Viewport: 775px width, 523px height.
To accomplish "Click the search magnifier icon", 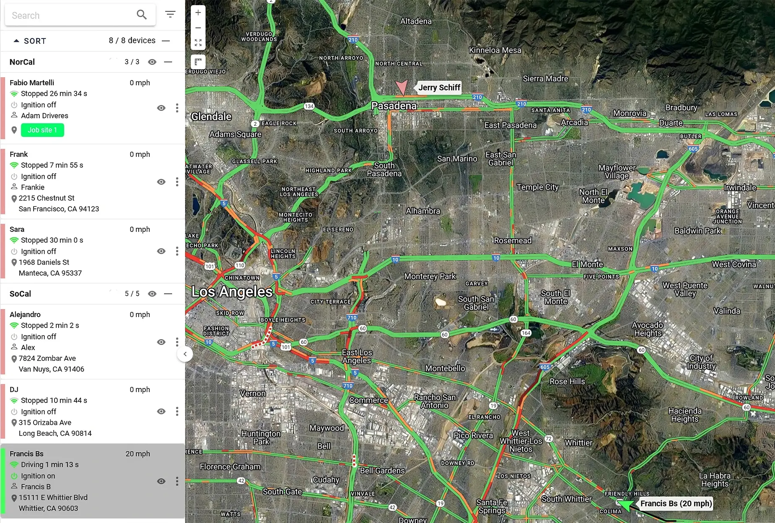I will point(141,14).
